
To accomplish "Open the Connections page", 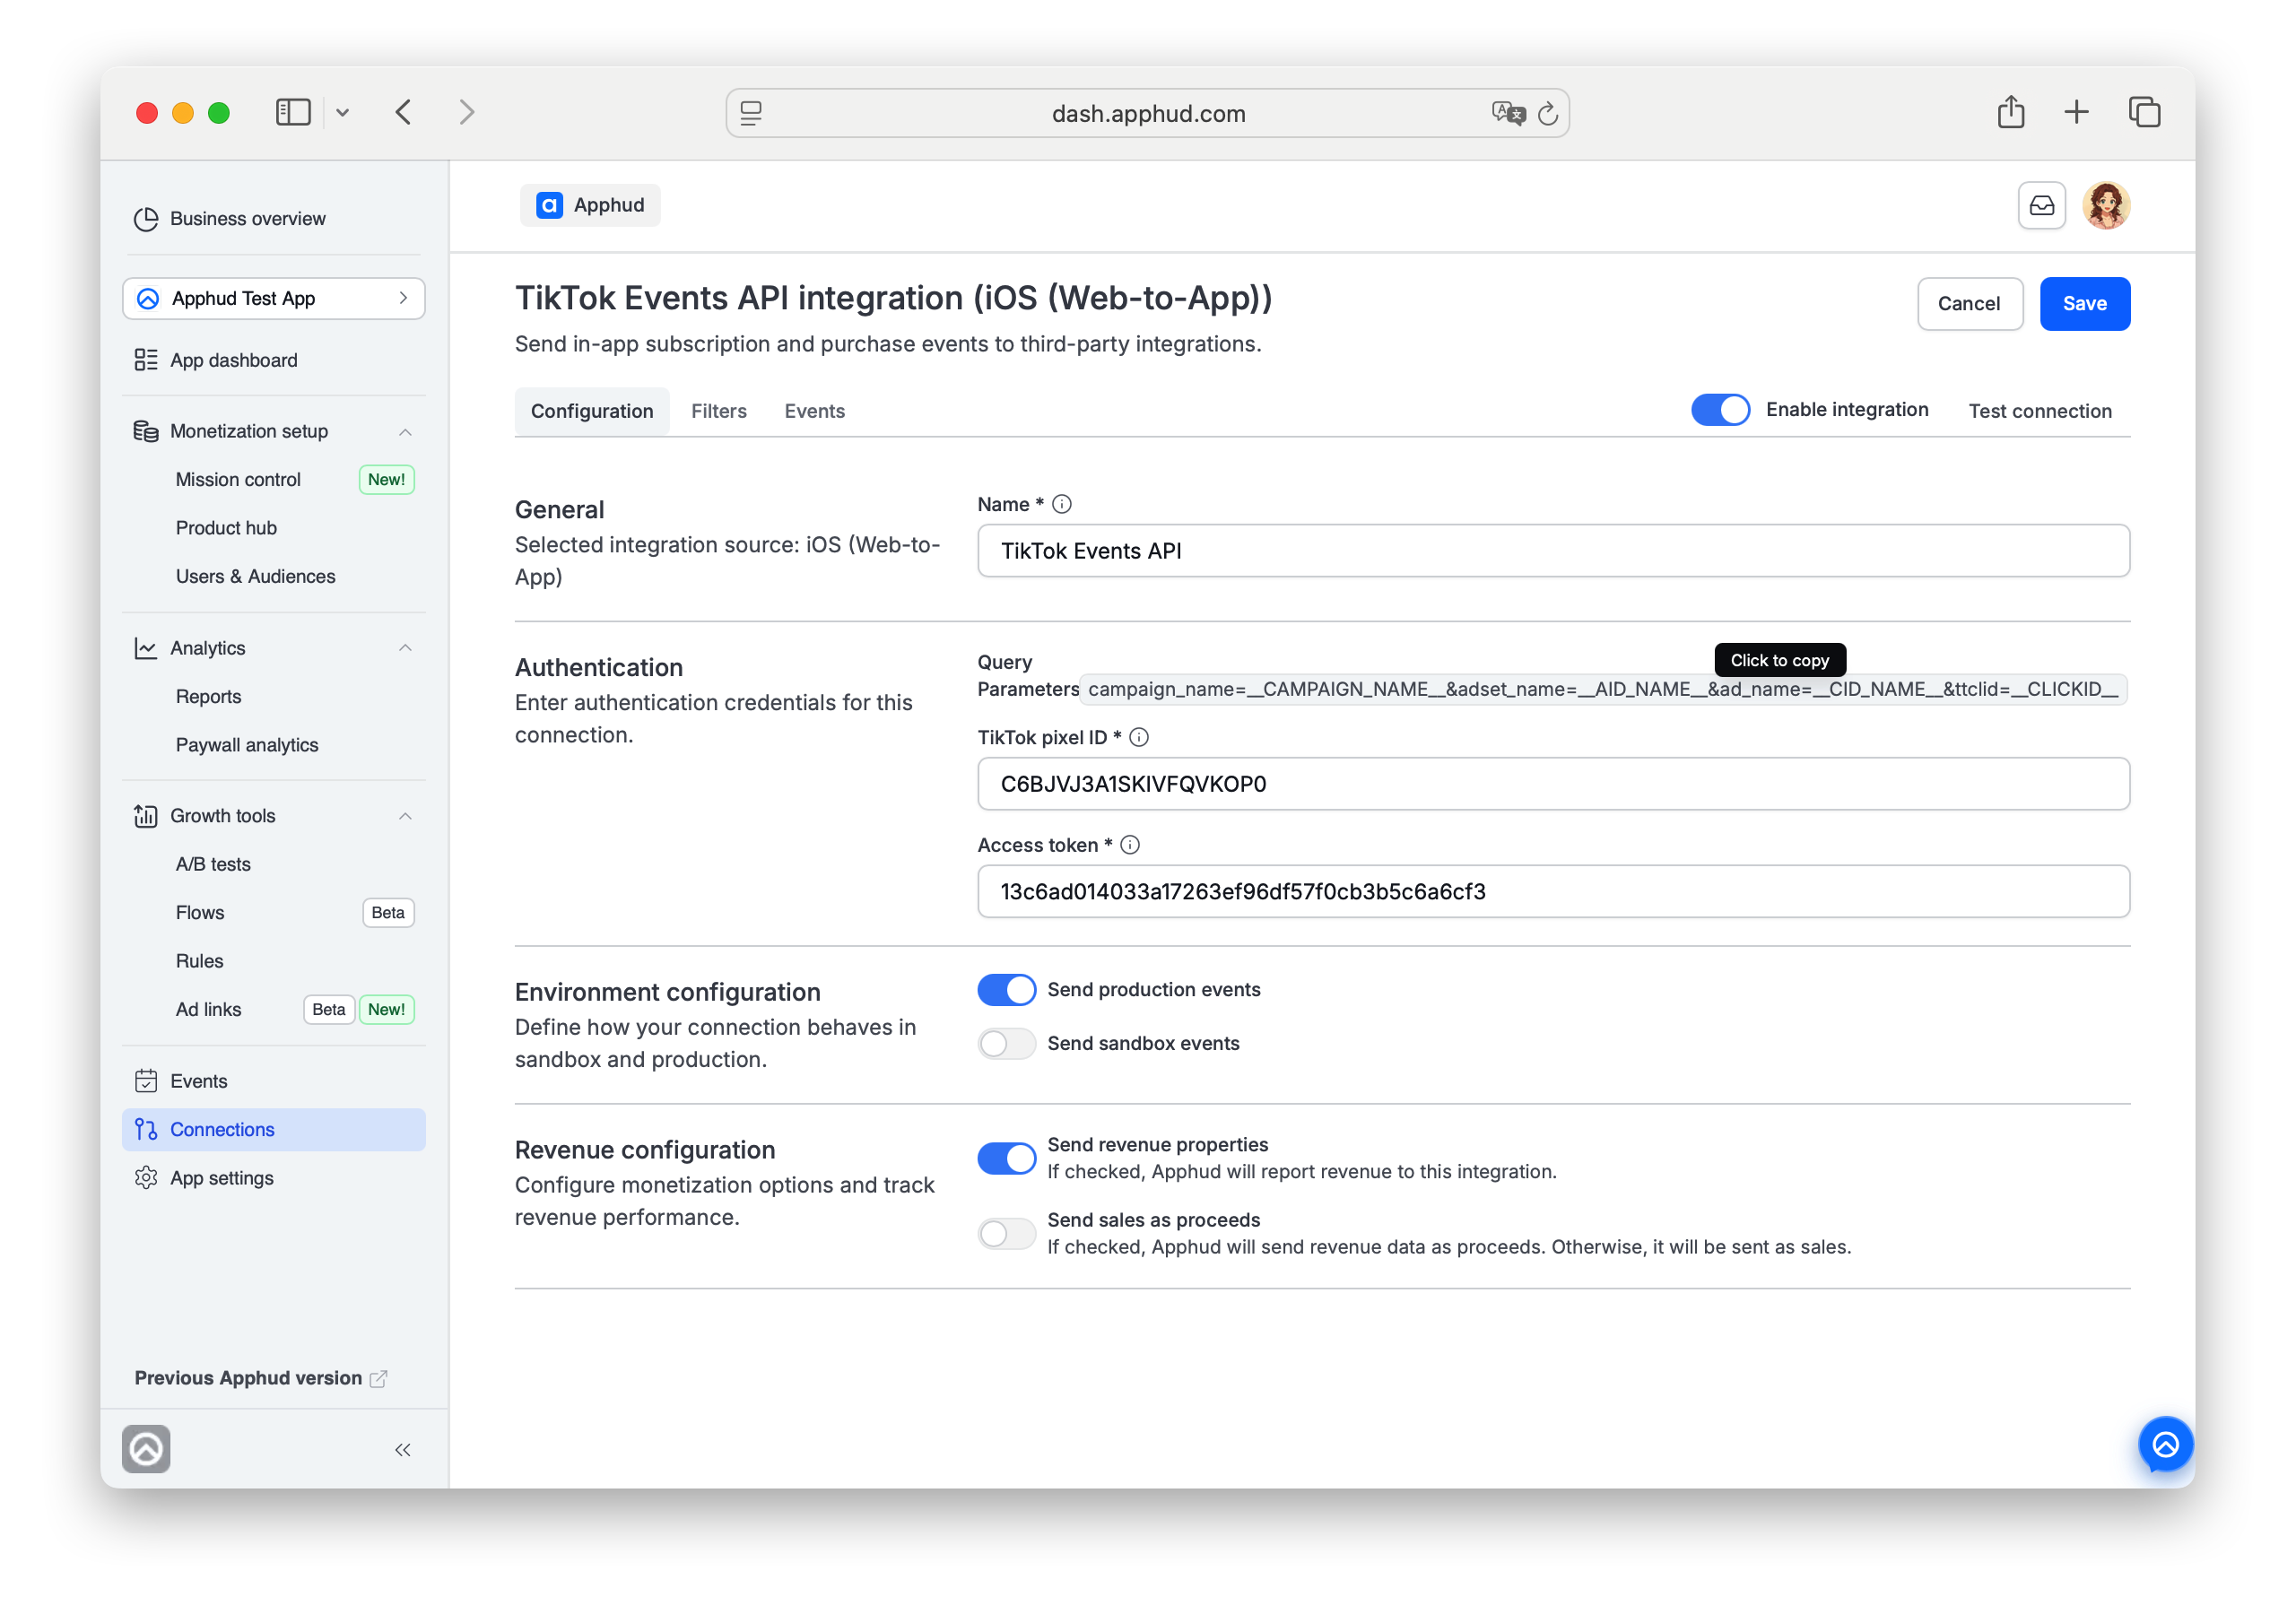I will [x=274, y=1129].
